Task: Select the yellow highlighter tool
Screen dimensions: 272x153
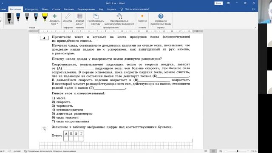Action: 45,17
